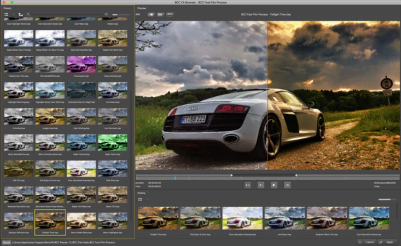
Task: Click the out-point marker on the timeline
Action: [x=296, y=175]
